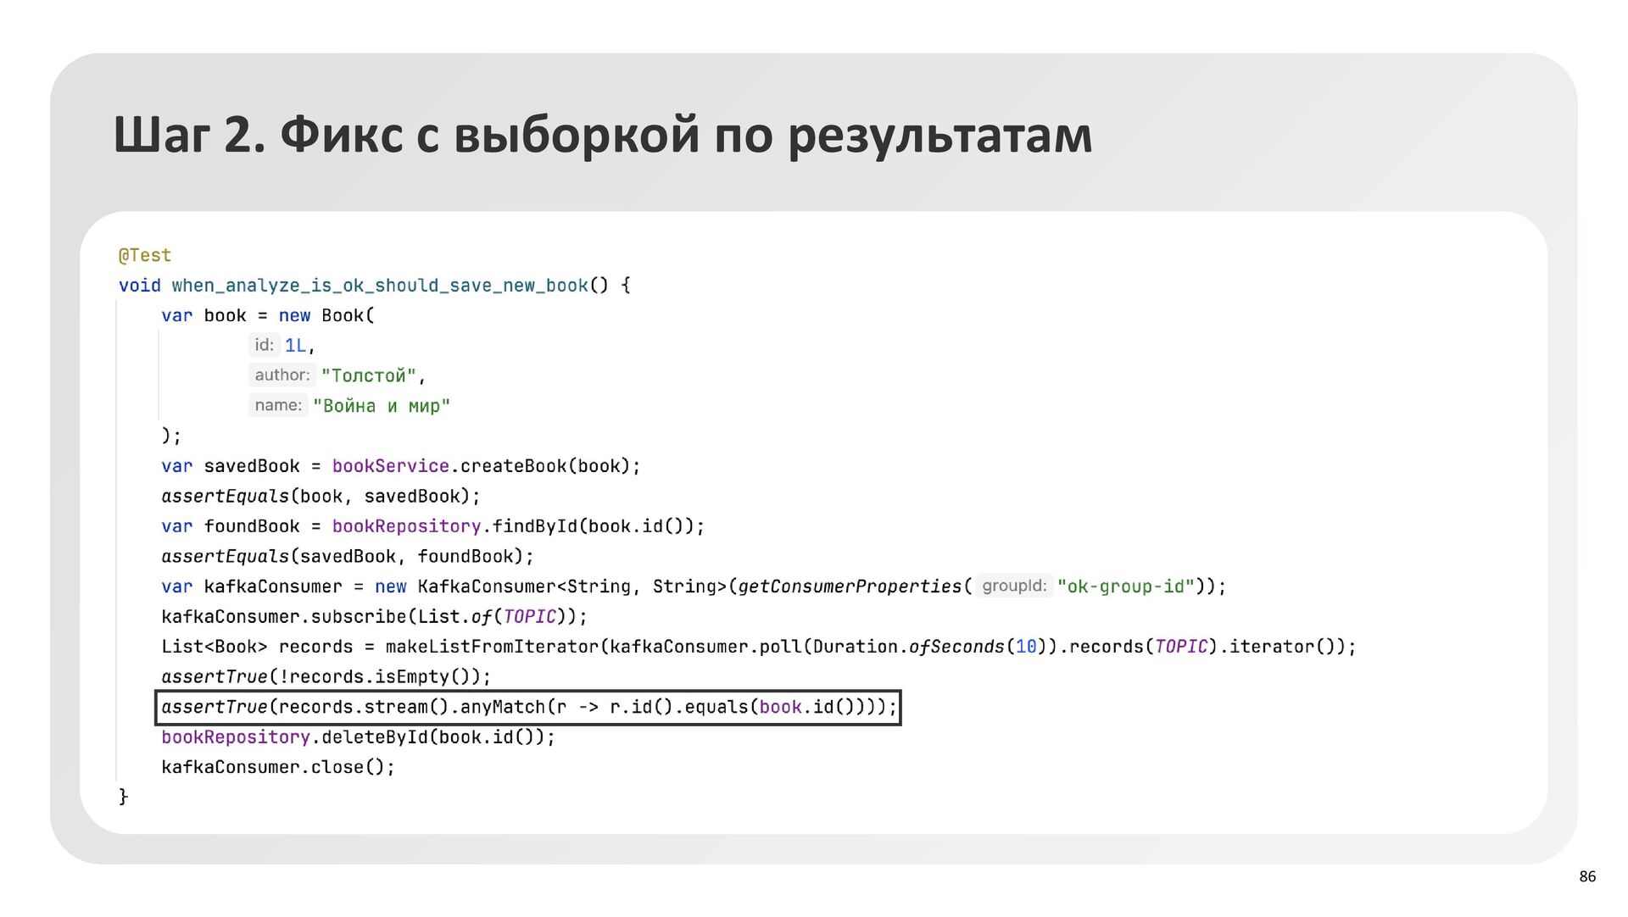The height and width of the screenshot is (917, 1628).
Task: Click the slide title heading
Action: click(x=602, y=134)
